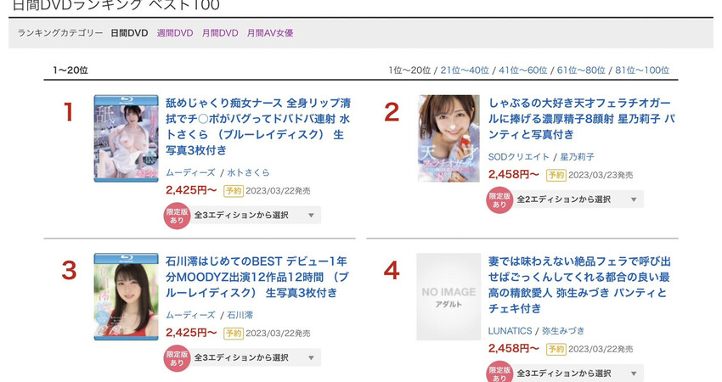Go to ranks 21位〜40位
722x382 pixels.
[x=465, y=70]
